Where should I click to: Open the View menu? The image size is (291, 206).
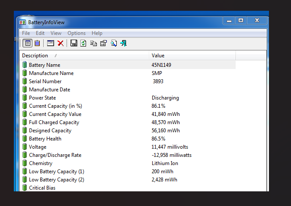(56, 33)
